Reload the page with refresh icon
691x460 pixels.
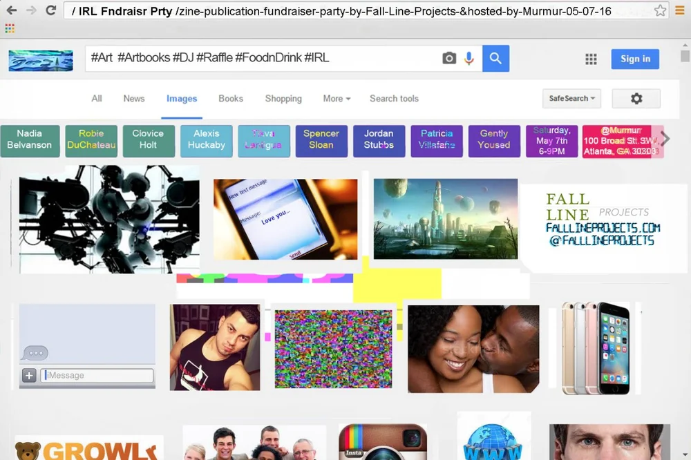[51, 10]
